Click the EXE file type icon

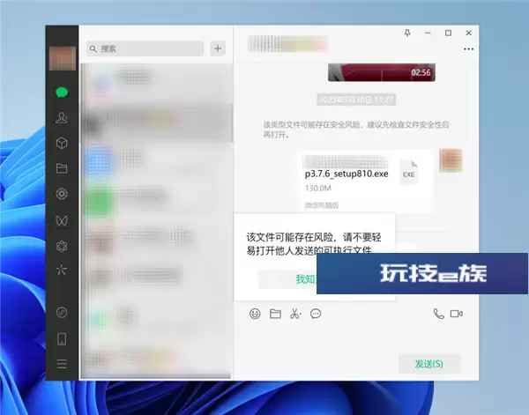tap(409, 173)
